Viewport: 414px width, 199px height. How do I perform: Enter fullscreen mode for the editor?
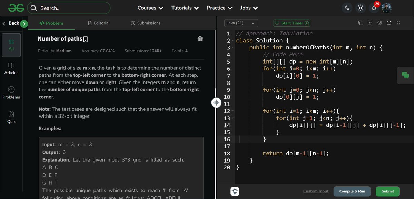coord(398,23)
